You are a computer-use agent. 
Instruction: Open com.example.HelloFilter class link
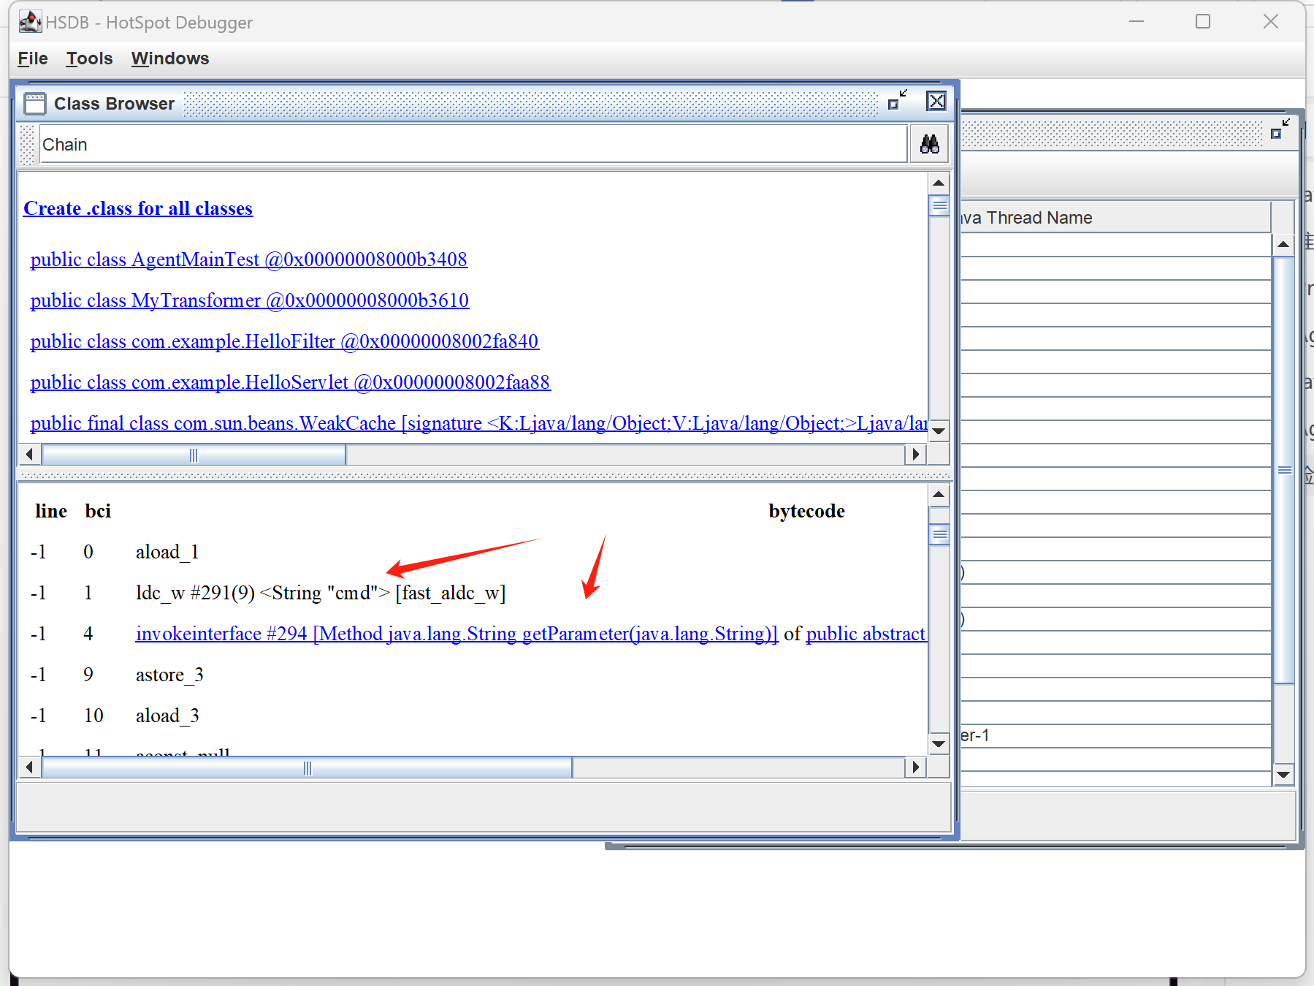[284, 341]
